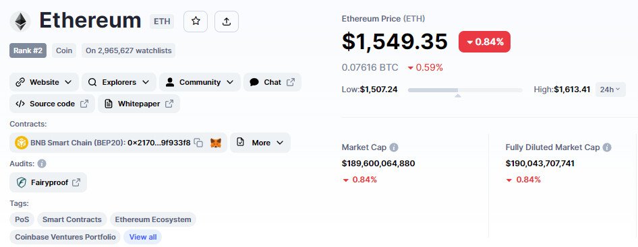The image size is (638, 247).
Task: Open the Source code link
Action: coord(52,104)
